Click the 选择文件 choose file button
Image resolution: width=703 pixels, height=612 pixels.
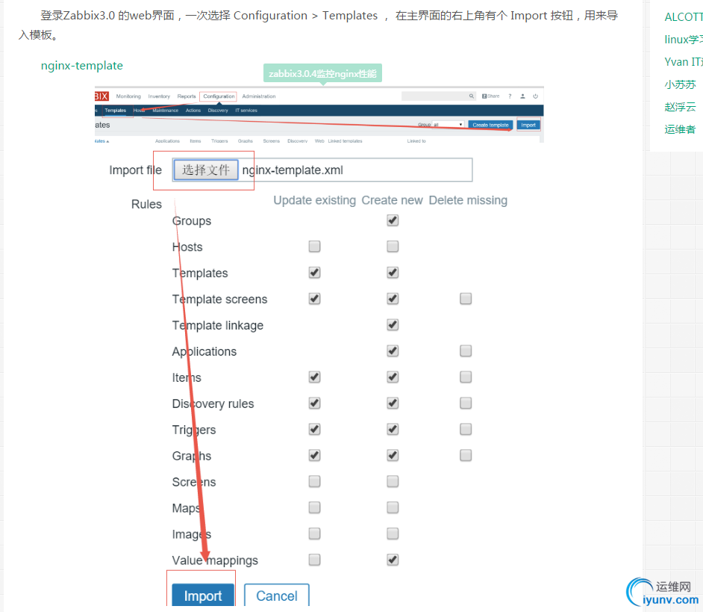206,170
